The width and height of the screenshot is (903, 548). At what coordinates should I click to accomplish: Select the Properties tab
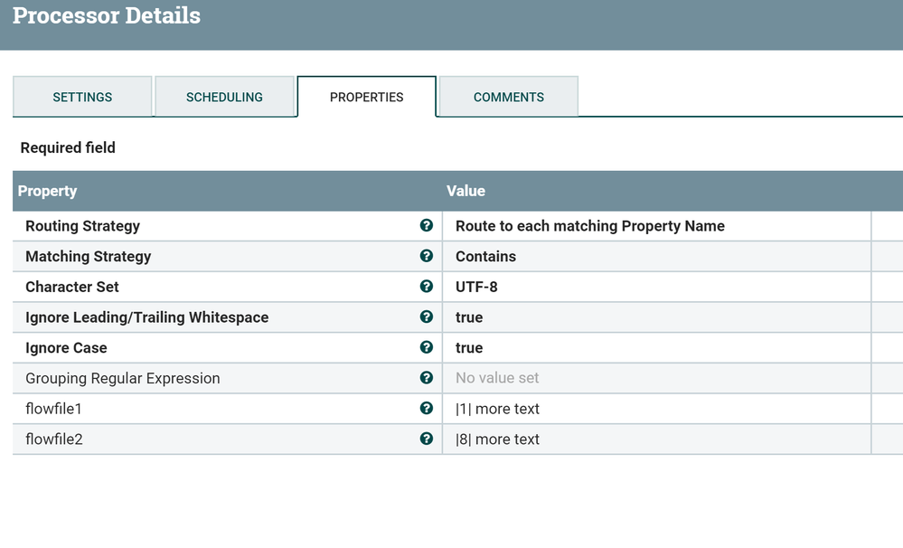click(366, 97)
